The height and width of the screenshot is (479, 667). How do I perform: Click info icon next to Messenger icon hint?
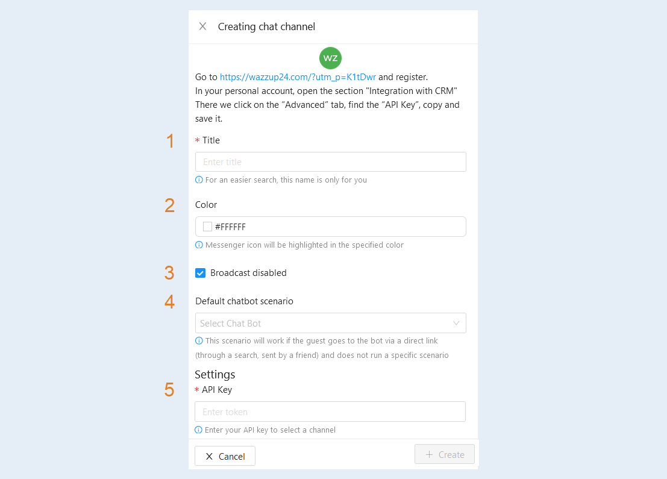[199, 245]
